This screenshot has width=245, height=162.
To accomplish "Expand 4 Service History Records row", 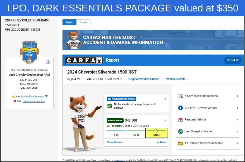I will coord(208,96).
